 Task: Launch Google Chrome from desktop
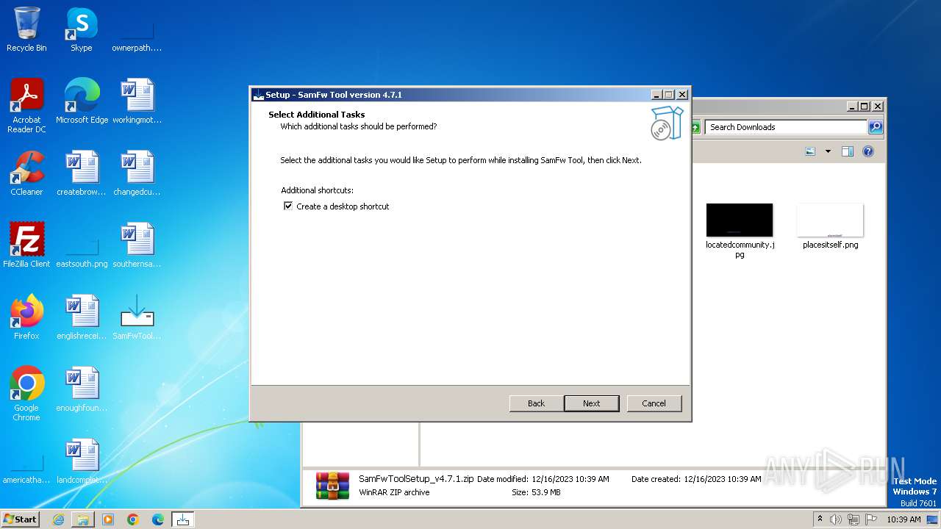(x=26, y=394)
